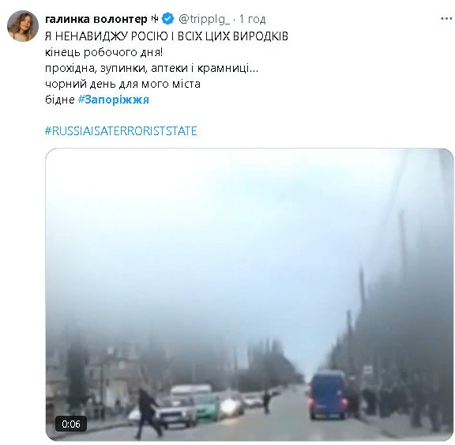Click the blue verified checkmark badge

click(x=168, y=19)
